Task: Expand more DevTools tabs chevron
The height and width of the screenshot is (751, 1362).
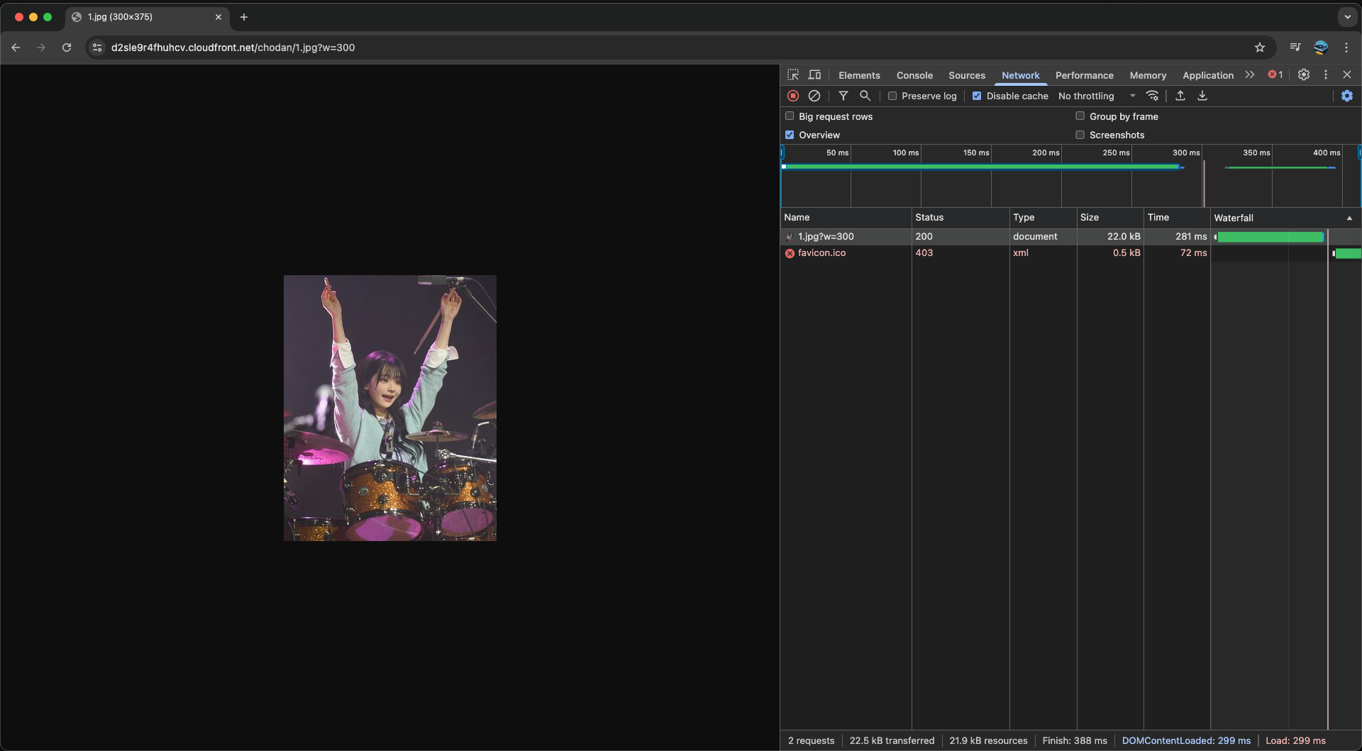Action: pos(1250,75)
